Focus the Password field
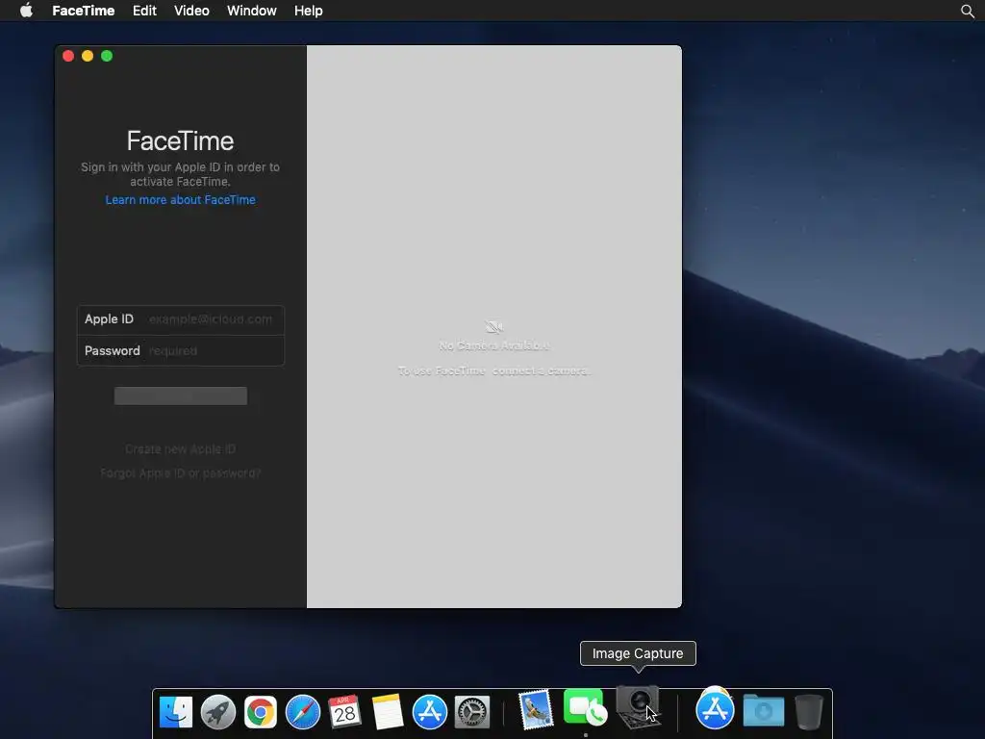The height and width of the screenshot is (739, 985). point(180,350)
